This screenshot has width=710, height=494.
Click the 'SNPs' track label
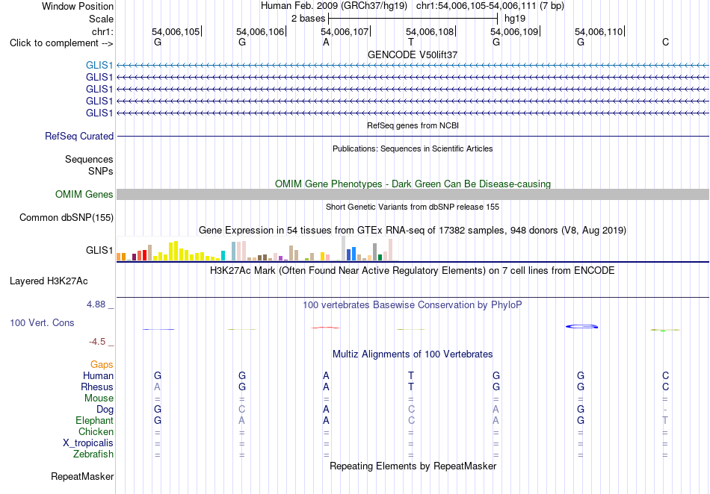click(x=101, y=171)
